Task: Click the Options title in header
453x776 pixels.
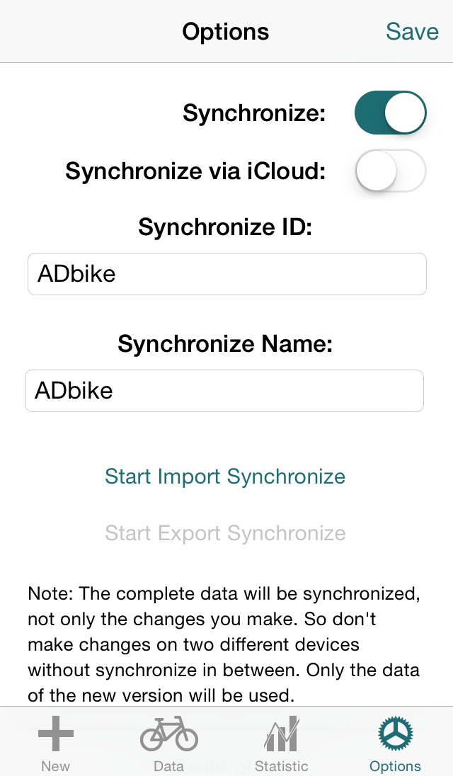Action: (x=226, y=32)
